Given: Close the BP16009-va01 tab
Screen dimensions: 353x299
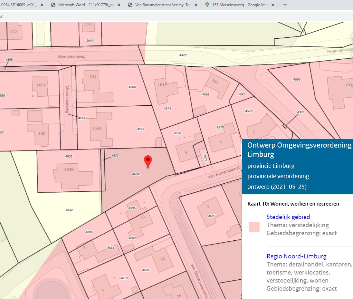Looking at the screenshot, I should point(42,5).
